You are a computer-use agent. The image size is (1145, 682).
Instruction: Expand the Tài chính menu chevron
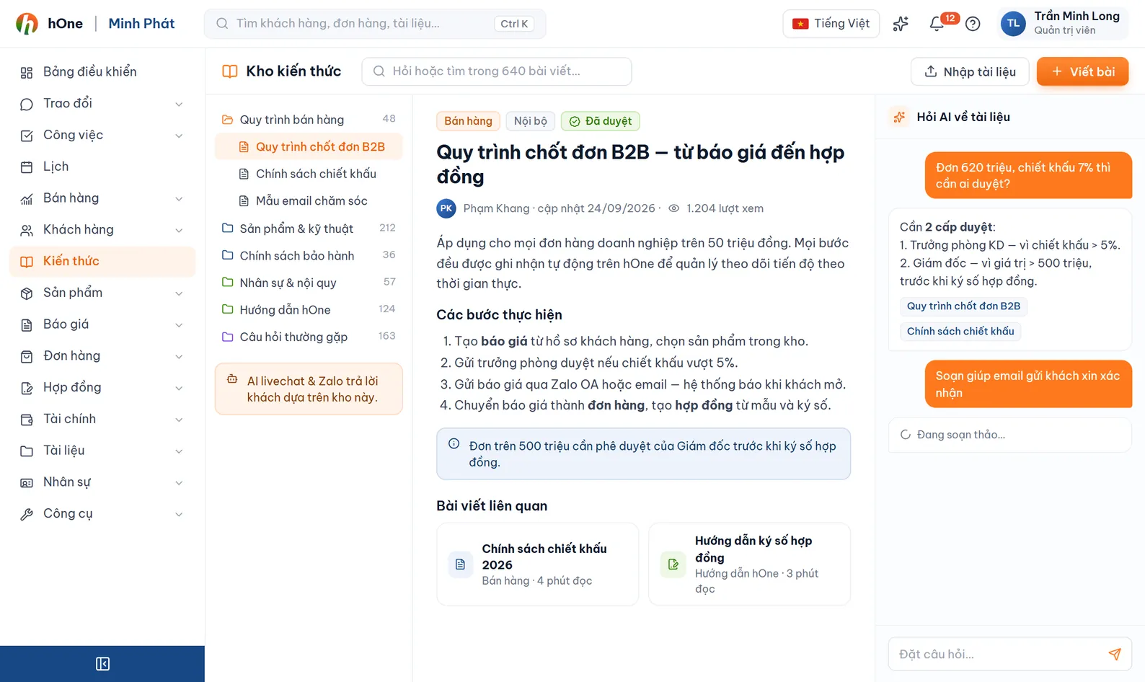click(x=179, y=420)
